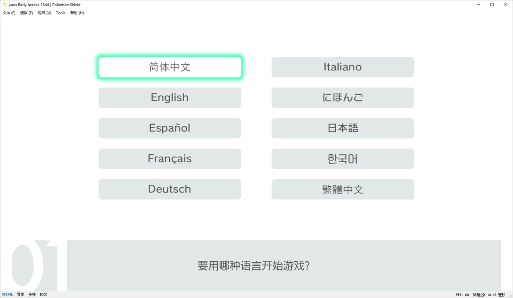Select Italiano as the language
This screenshot has height=298, width=513.
point(343,67)
